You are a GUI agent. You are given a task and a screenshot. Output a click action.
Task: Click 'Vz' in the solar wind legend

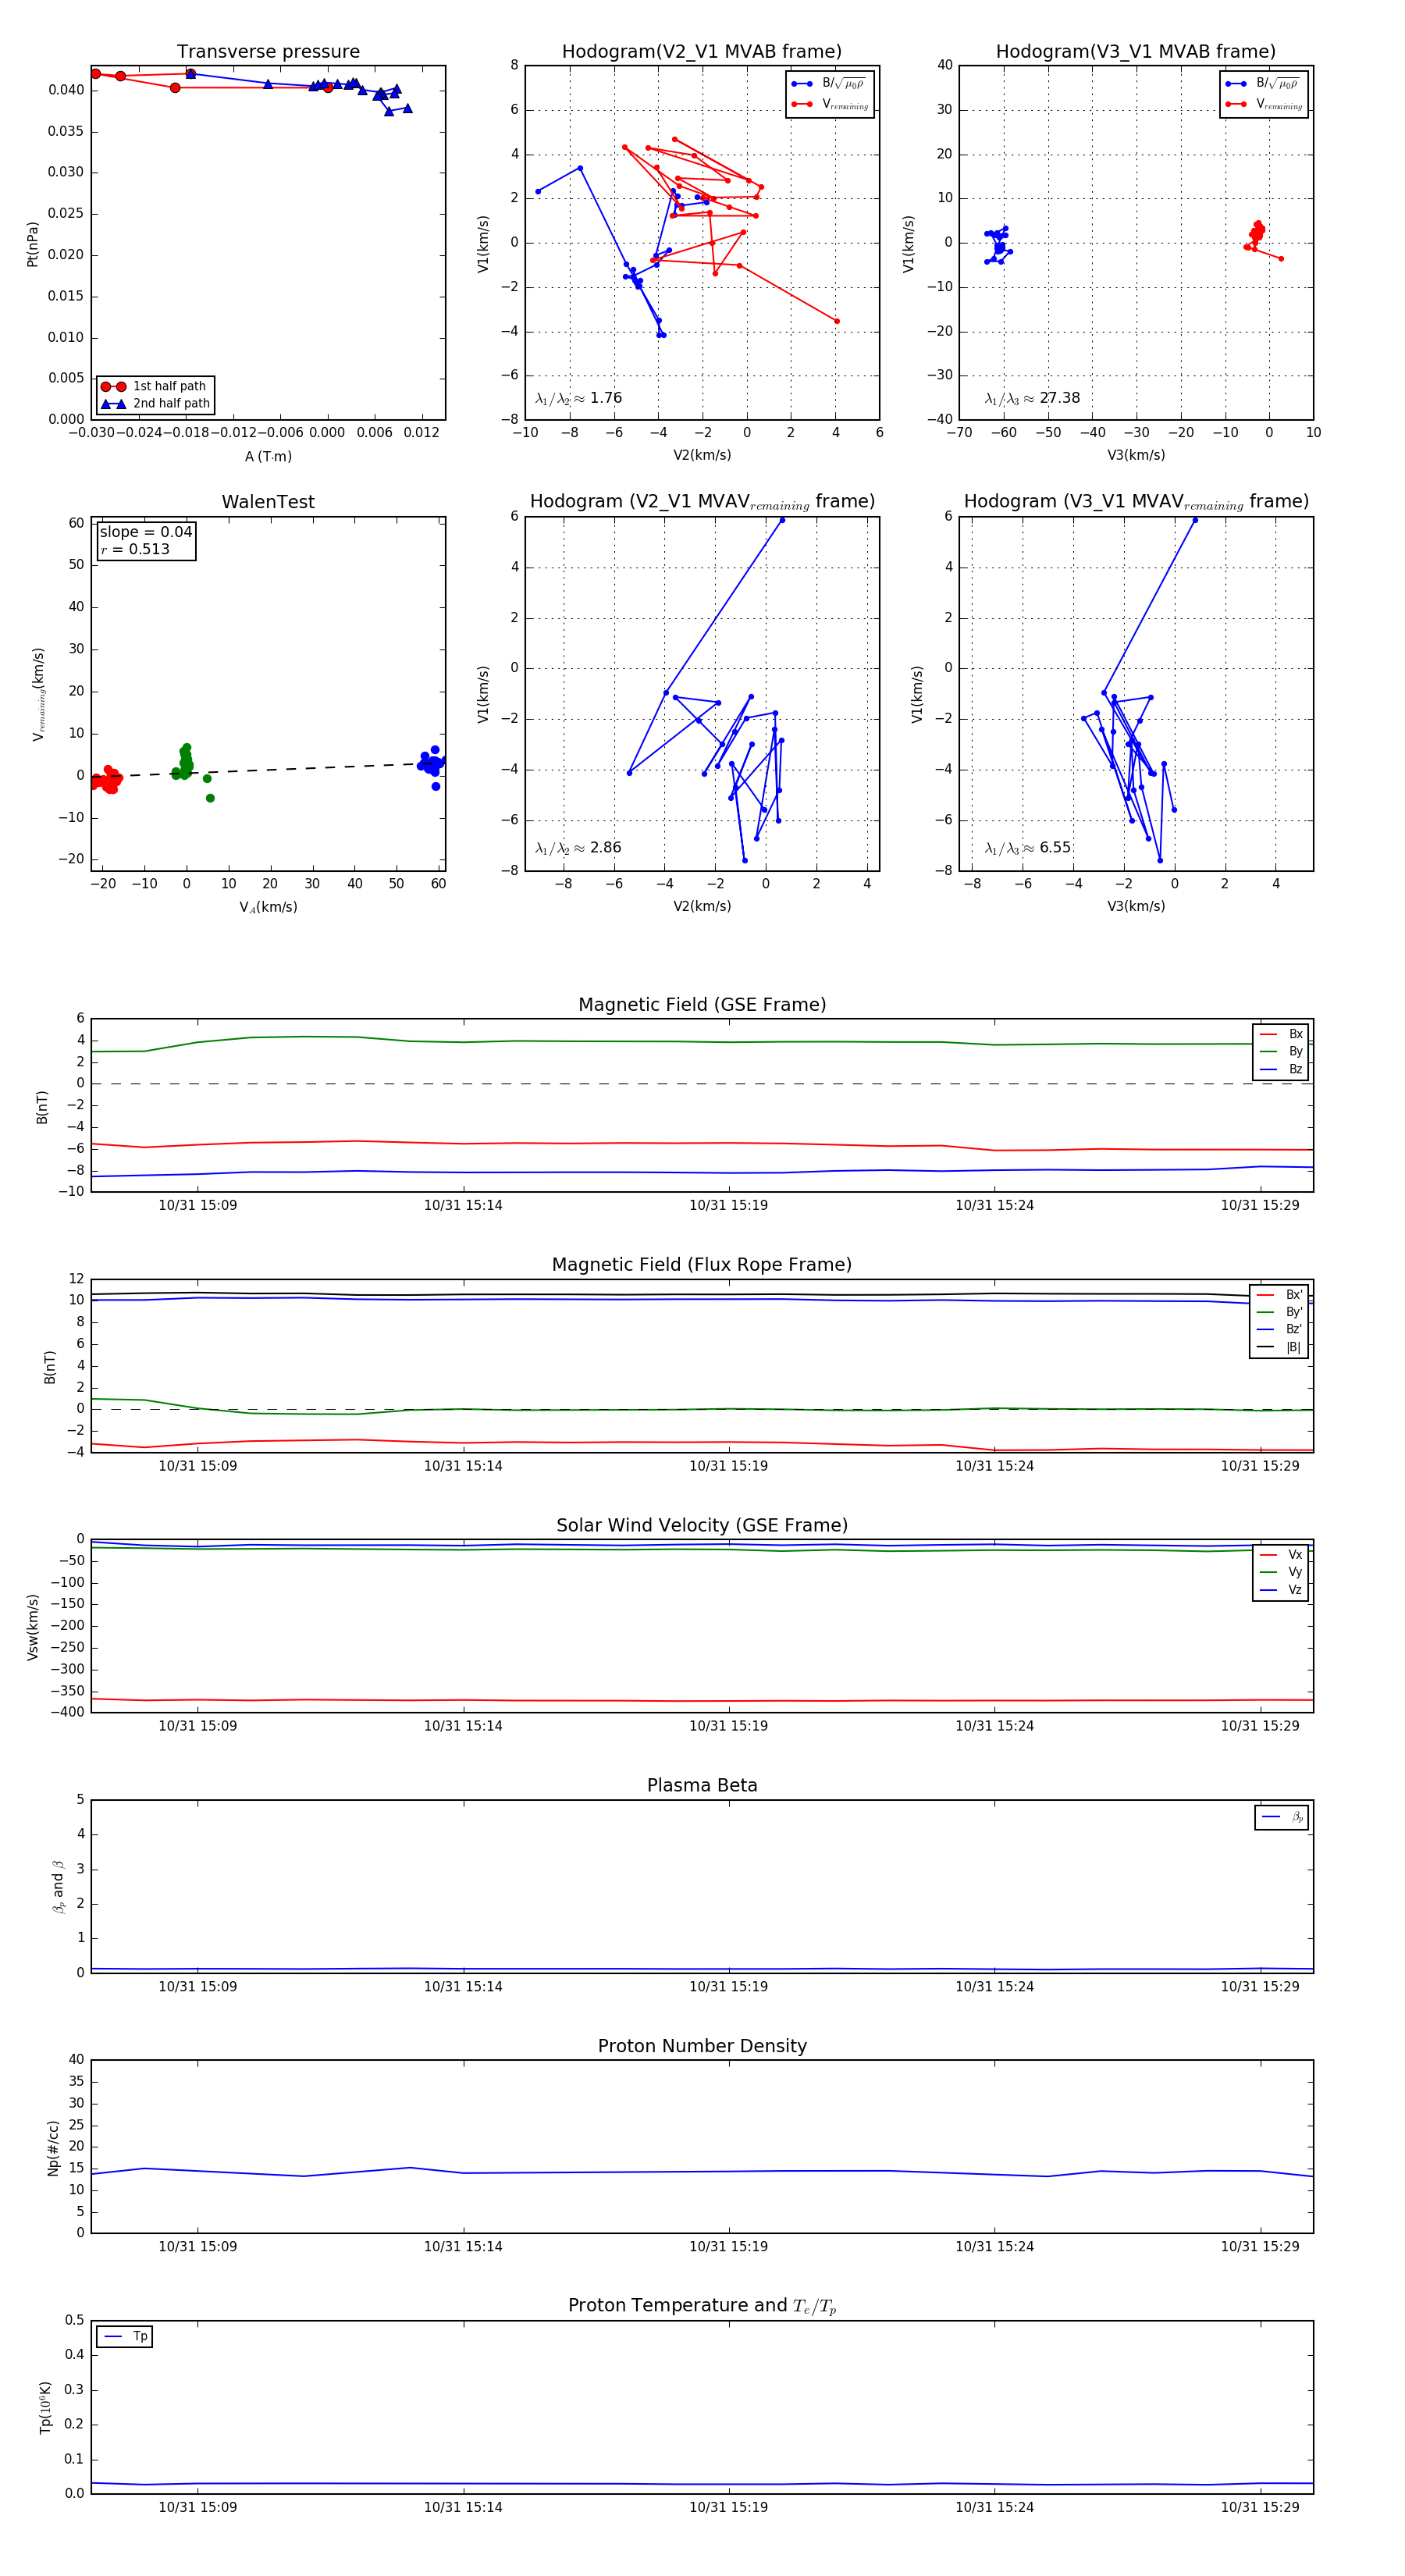[1281, 1589]
